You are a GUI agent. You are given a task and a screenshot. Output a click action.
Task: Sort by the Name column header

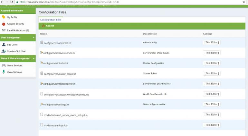tap(43, 34)
